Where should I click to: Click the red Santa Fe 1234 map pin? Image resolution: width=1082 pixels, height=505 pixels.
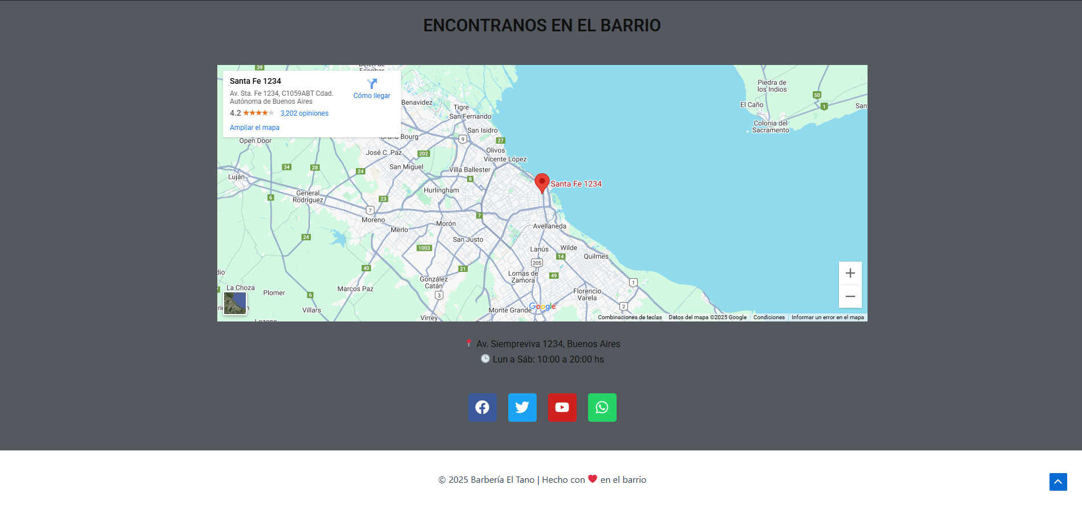point(542,184)
